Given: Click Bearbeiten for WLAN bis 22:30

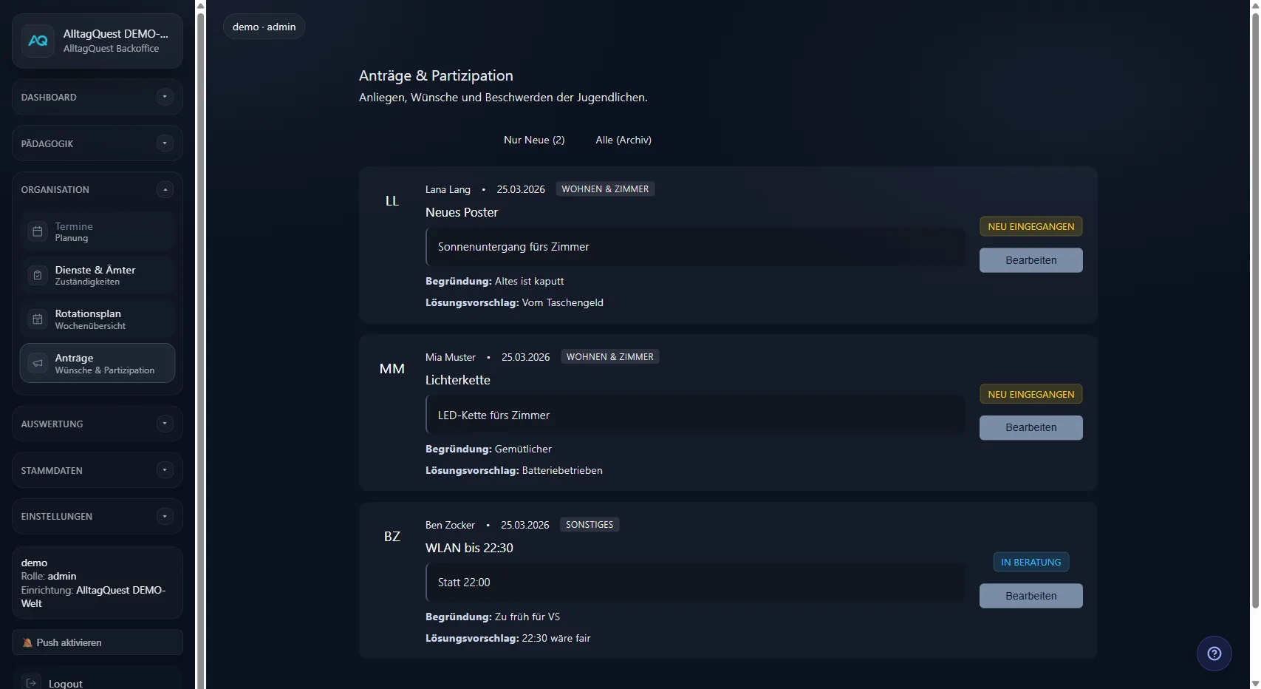Looking at the screenshot, I should [x=1031, y=596].
